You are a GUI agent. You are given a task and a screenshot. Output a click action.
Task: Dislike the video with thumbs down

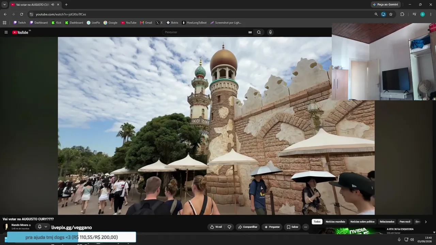[229, 227]
